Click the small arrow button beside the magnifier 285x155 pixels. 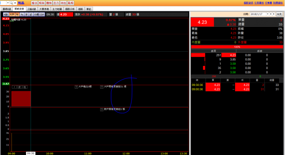tap(15, 3)
